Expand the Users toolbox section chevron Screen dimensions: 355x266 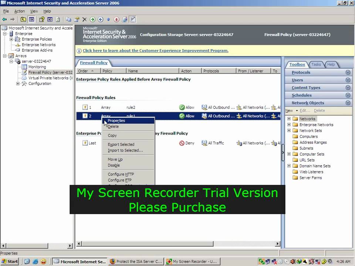coord(348,80)
